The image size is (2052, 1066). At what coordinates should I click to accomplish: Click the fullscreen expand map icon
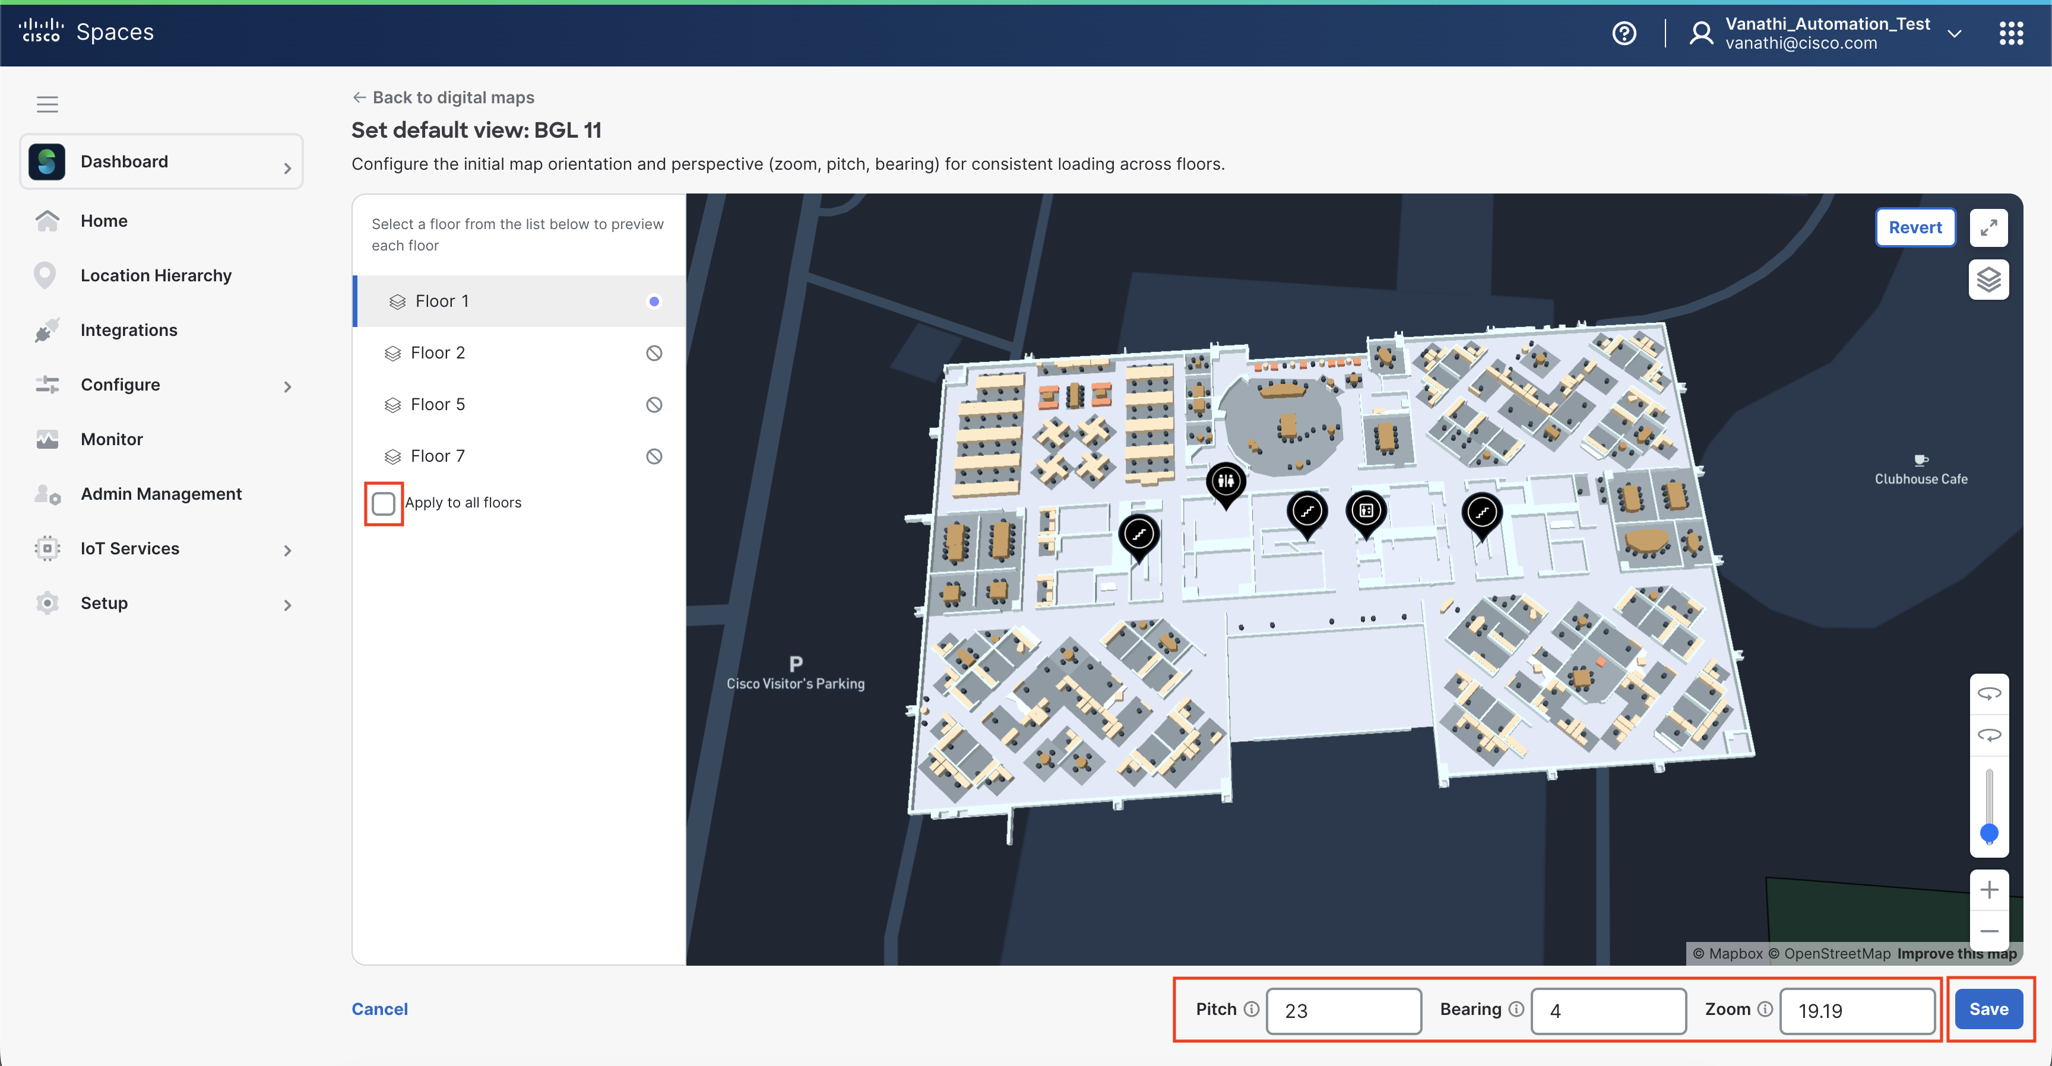pos(1988,228)
